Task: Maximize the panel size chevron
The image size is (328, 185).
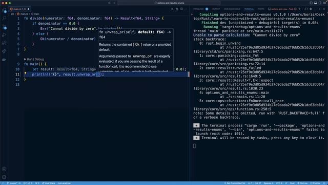Action: tap(320, 9)
